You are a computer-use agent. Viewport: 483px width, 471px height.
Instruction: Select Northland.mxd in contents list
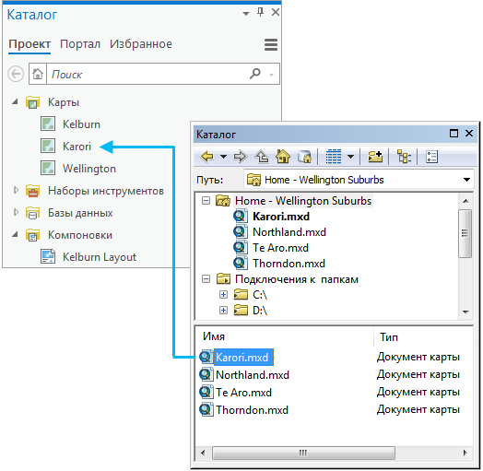pos(253,375)
